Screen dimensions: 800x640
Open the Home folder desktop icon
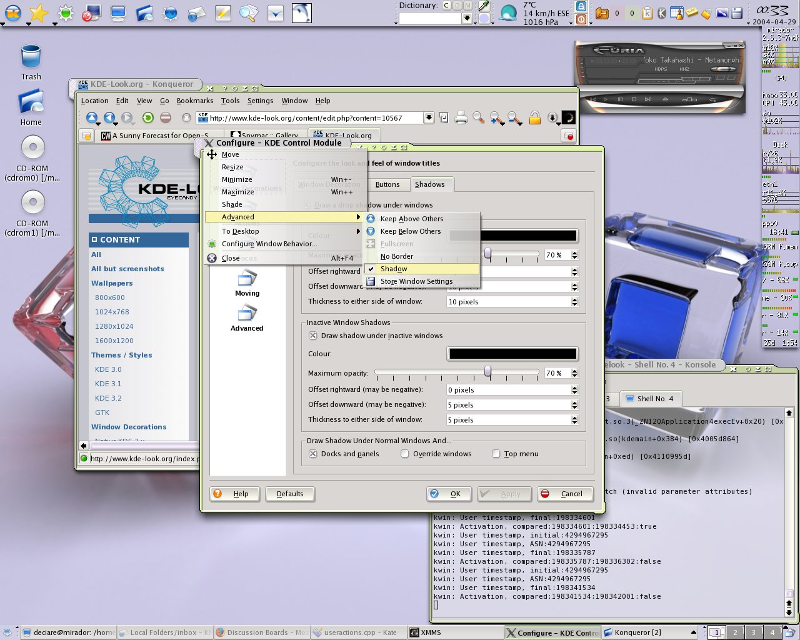31,108
